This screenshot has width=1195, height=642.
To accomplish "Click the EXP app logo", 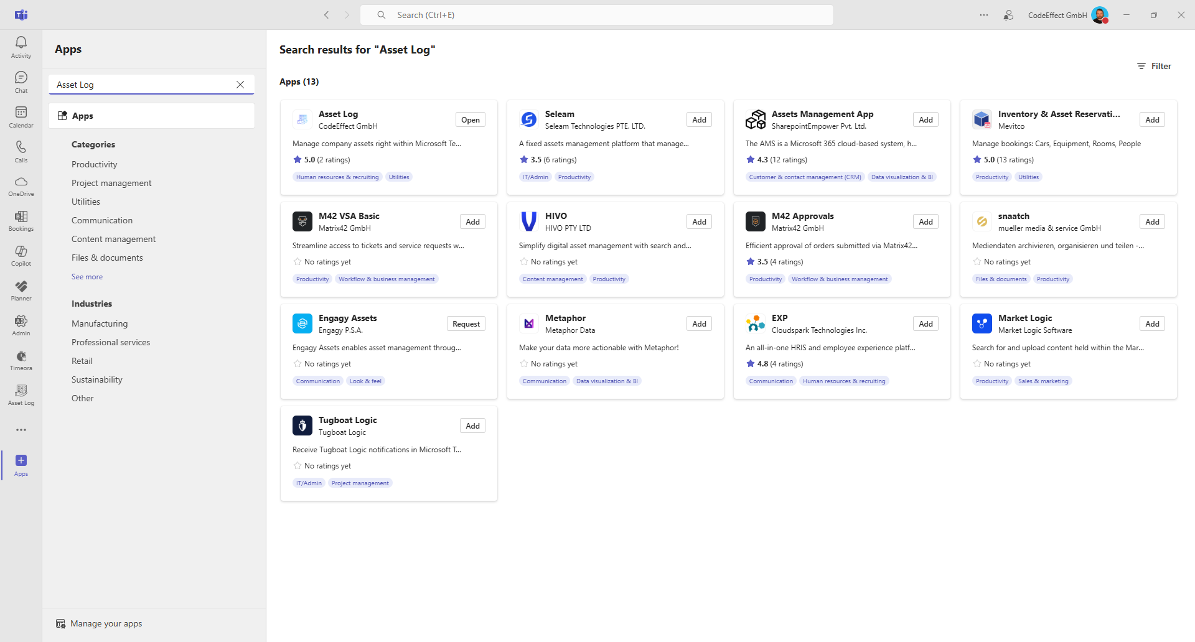I will pyautogui.click(x=756, y=323).
